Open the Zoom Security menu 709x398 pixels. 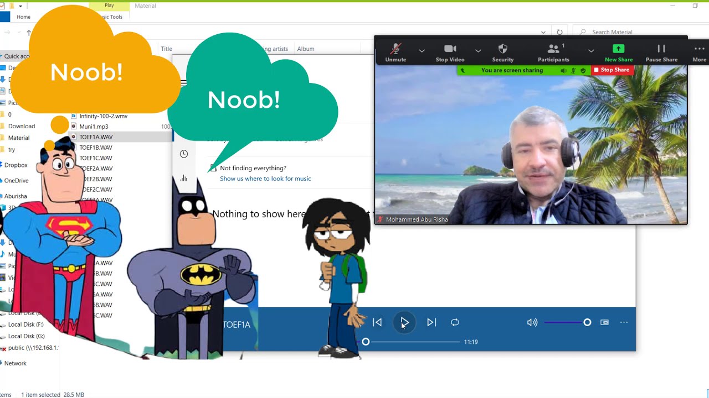tap(503, 53)
